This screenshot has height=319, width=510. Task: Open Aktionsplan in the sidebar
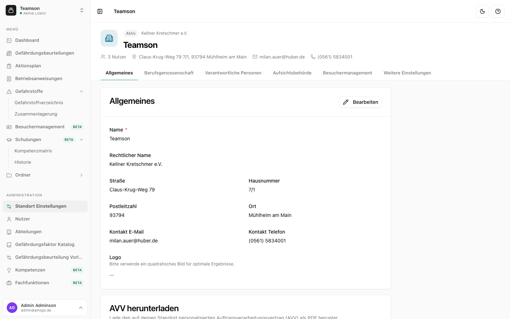45,66
